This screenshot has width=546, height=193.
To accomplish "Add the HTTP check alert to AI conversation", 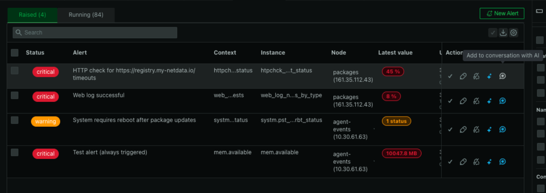I will click(503, 76).
